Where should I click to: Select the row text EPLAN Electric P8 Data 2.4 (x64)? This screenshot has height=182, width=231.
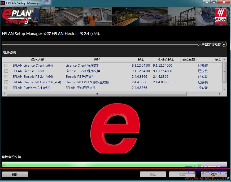[37, 82]
